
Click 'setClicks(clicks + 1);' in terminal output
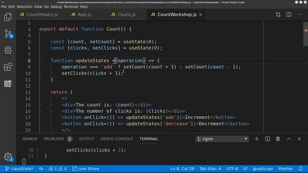click(x=96, y=150)
